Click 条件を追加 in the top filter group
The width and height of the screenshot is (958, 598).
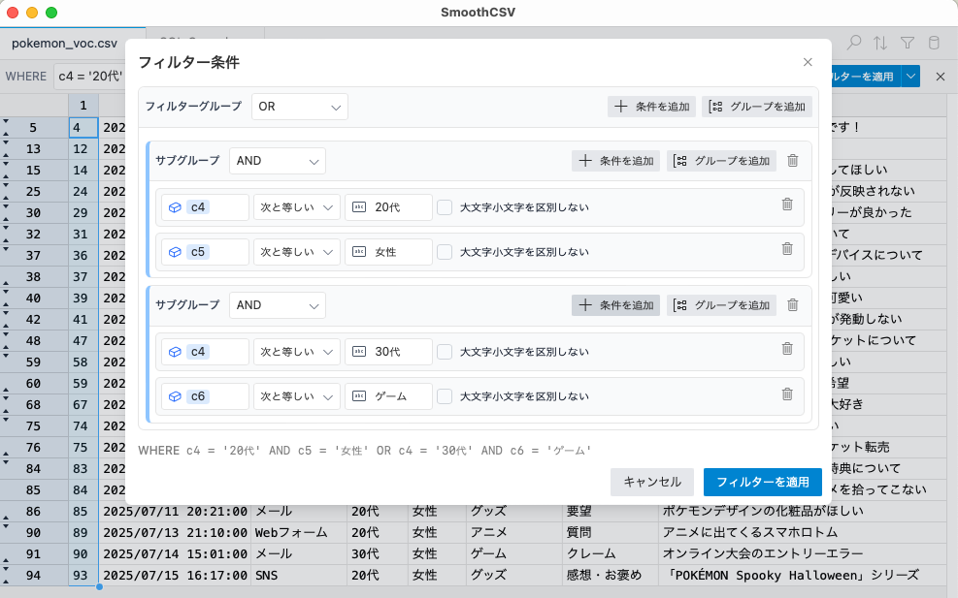click(x=651, y=107)
